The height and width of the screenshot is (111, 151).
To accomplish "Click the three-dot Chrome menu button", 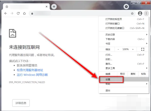I will tap(146, 13).
